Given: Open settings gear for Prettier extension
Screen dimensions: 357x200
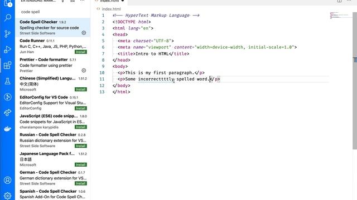Looking at the screenshot, I should click(x=84, y=71).
